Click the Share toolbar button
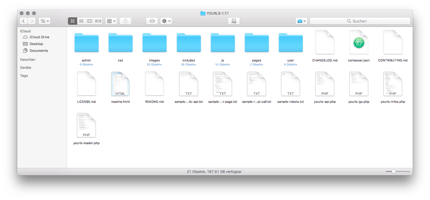Screen dimensions: 430x200 (125, 21)
